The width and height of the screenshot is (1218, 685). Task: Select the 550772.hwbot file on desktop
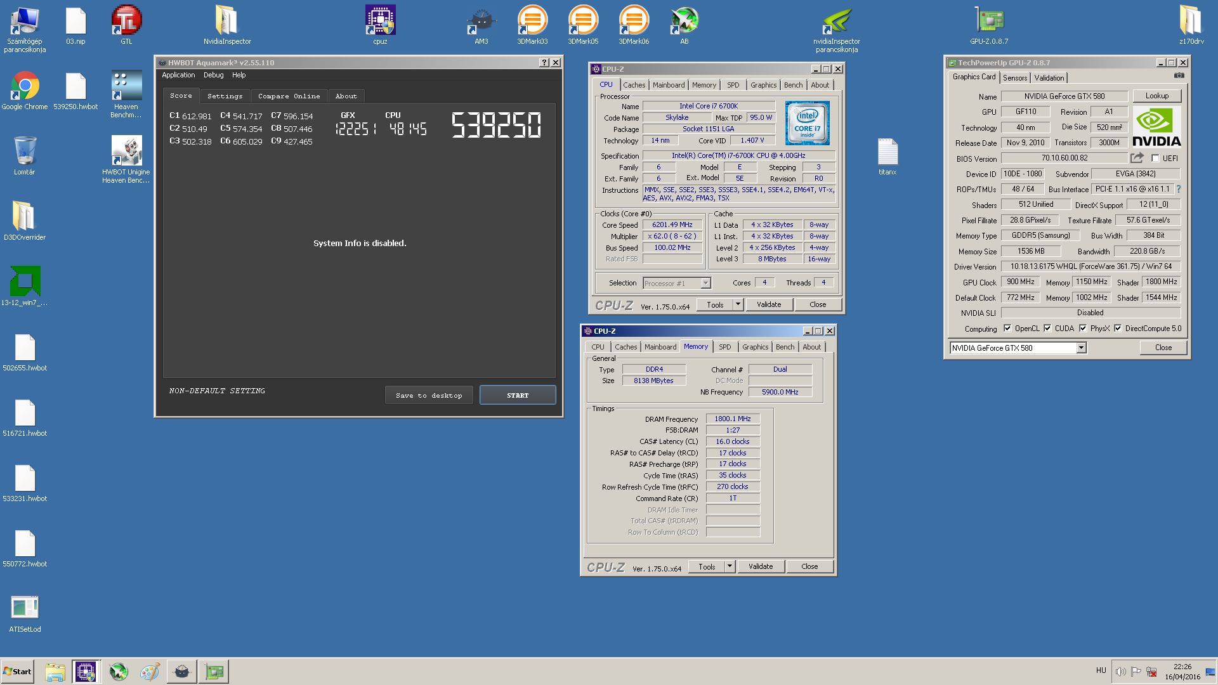25,547
